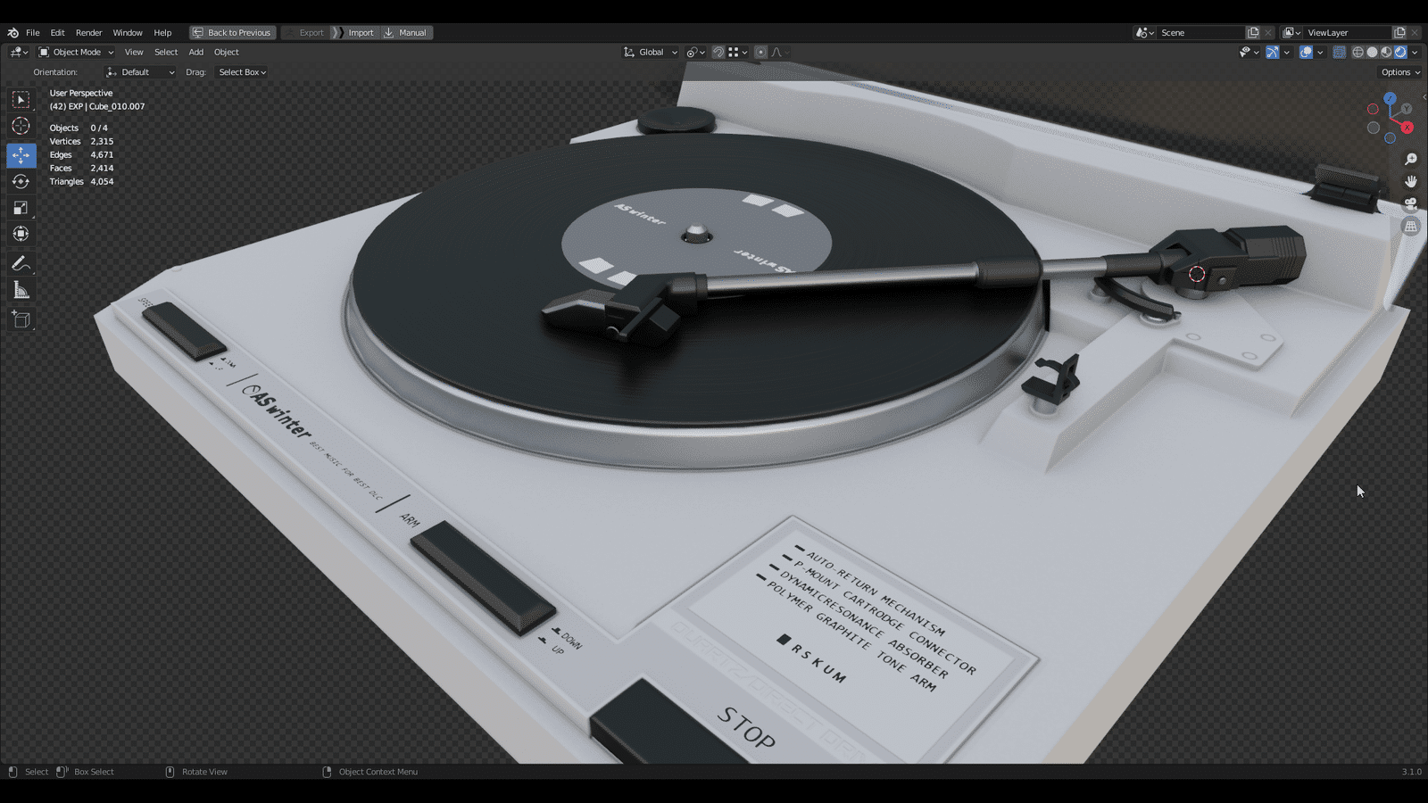Toggle viewport overlays display
Viewport: 1428px width, 803px height.
tap(1306, 52)
